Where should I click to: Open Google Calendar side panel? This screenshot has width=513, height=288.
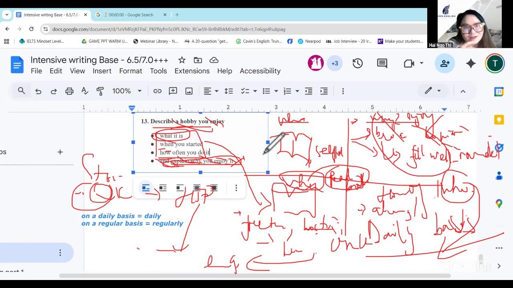coord(499,92)
